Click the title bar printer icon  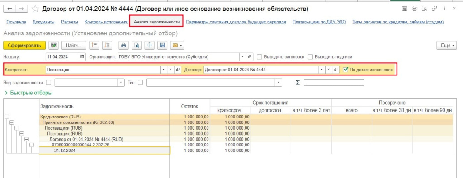point(415,9)
